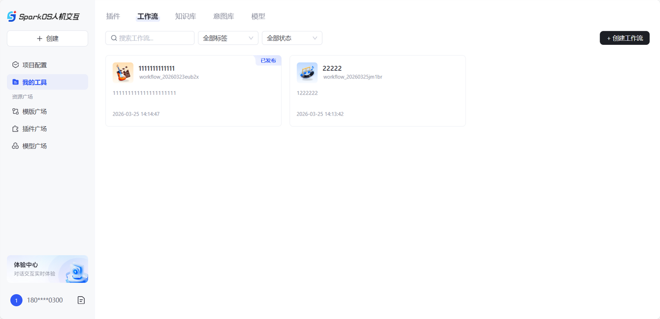The image size is (660, 319).
Task: Open the 体验中心 banner card
Action: click(x=47, y=269)
